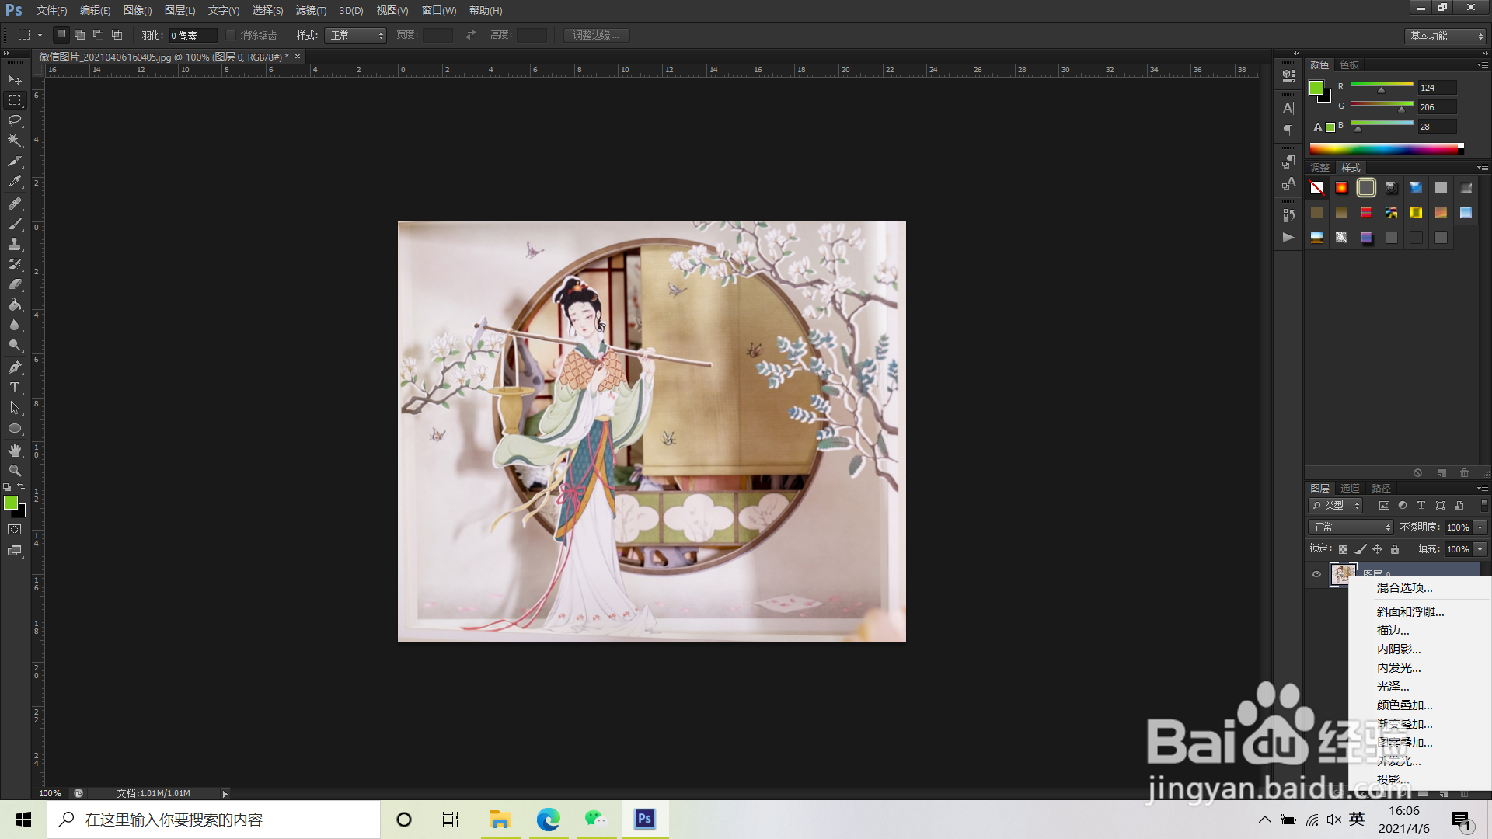Switch to the 色板 tab
This screenshot has height=839, width=1492.
(x=1350, y=65)
